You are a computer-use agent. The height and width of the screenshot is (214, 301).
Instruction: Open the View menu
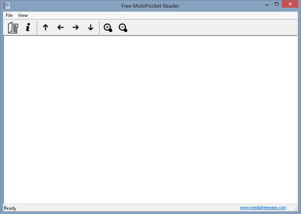23,15
